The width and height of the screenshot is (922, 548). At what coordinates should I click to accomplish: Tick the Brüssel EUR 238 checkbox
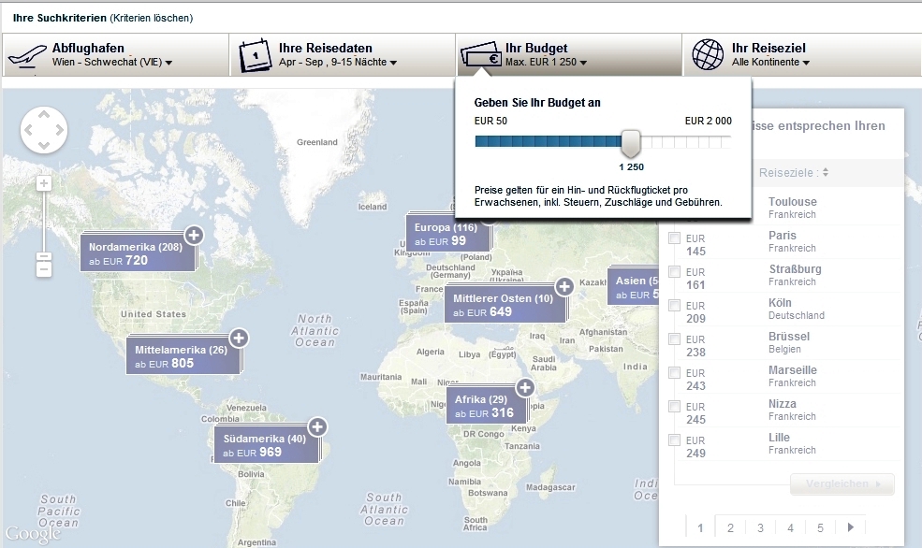click(675, 339)
